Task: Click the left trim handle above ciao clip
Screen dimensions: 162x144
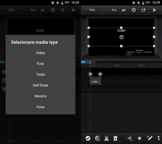Action: coord(90,74)
